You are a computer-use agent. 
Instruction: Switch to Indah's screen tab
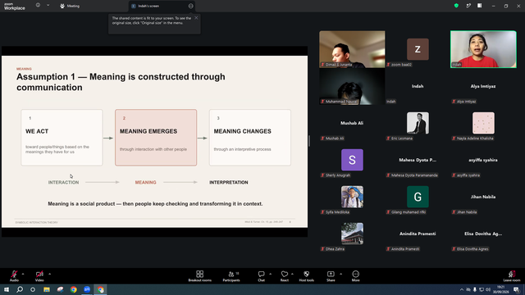[x=162, y=6]
